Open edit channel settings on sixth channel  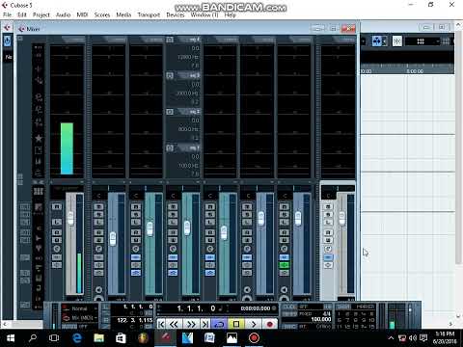247,249
